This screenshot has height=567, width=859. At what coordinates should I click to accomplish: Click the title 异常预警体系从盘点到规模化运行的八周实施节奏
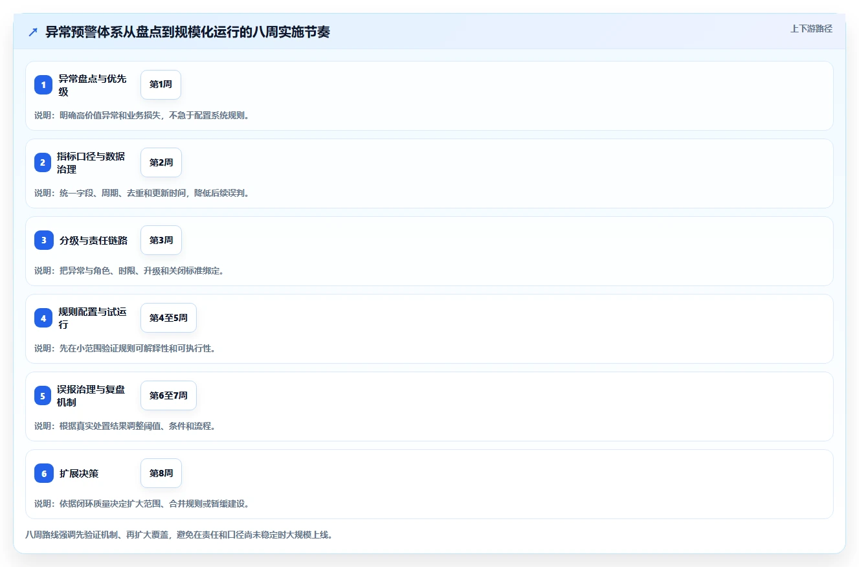[188, 32]
